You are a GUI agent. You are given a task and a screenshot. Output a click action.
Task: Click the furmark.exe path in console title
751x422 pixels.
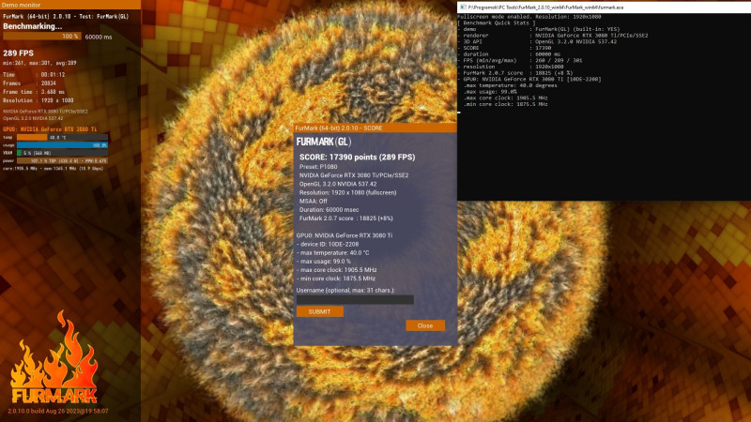pyautogui.click(x=545, y=8)
